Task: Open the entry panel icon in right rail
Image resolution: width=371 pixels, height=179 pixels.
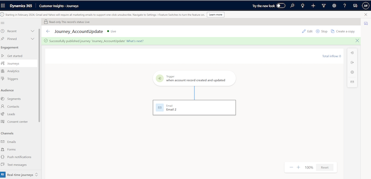Action: (352, 53)
